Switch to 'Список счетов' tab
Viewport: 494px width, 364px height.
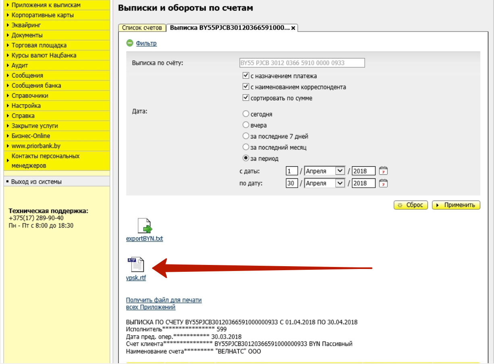pyautogui.click(x=142, y=28)
